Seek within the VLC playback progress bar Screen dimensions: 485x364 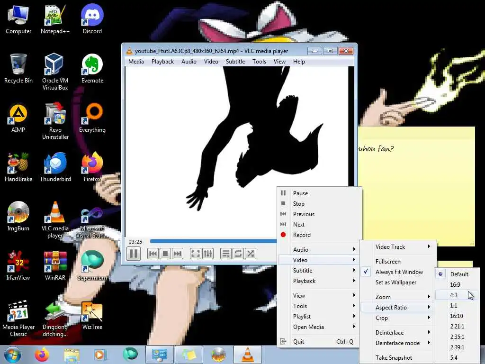tap(213, 241)
